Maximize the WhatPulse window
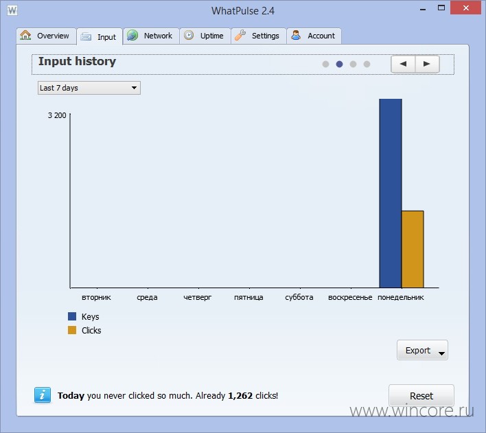 tap(441, 8)
